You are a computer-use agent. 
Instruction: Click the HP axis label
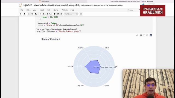116,66
